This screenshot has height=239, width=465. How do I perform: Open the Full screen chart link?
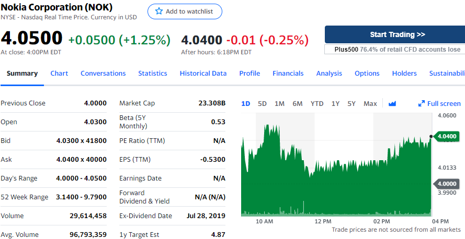coord(439,104)
